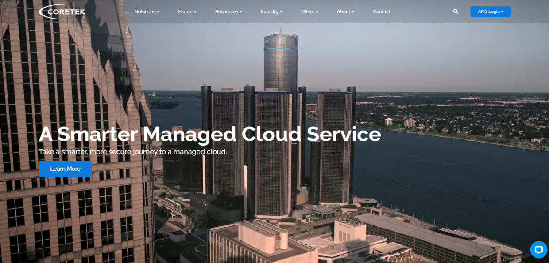Open the search magnifier icon

(456, 11)
